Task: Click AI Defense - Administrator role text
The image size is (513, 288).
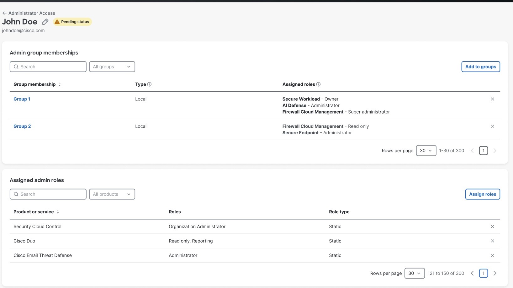Action: 311,105
